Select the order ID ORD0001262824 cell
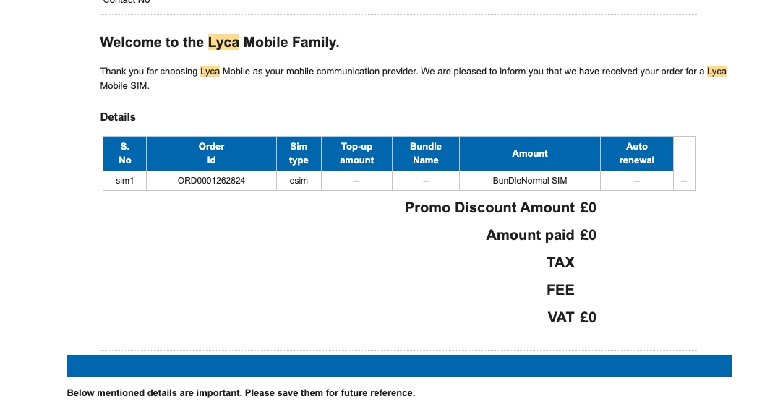Image resolution: width=783 pixels, height=404 pixels. tap(211, 181)
